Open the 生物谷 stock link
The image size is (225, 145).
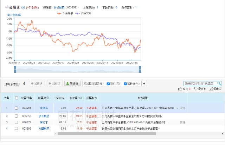pyautogui.click(x=44, y=108)
